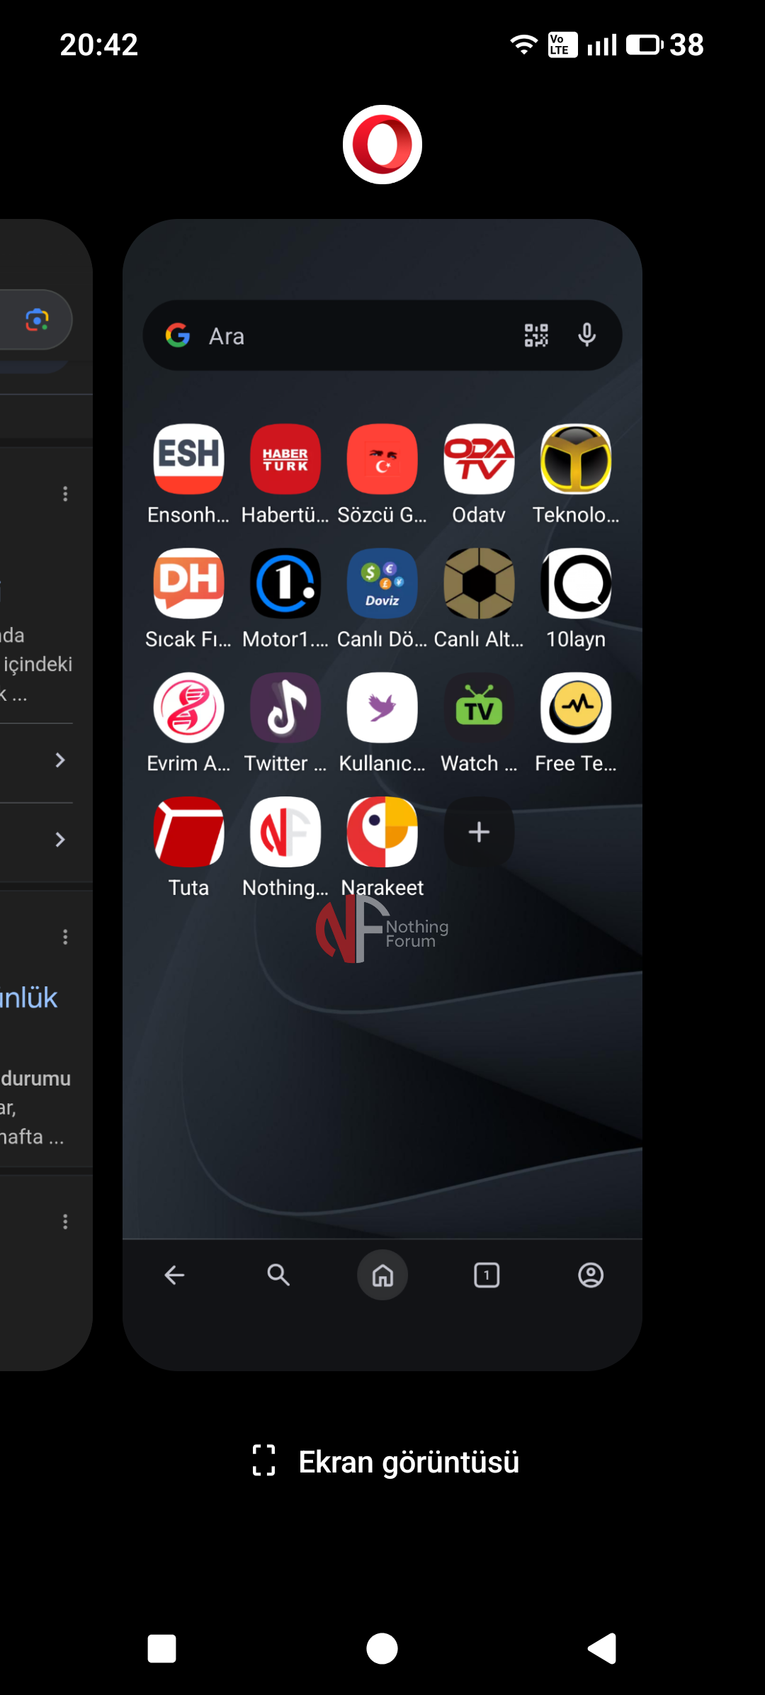Take a screenshot via Ekran görüntüsü
This screenshot has height=1695, width=765.
click(385, 1461)
